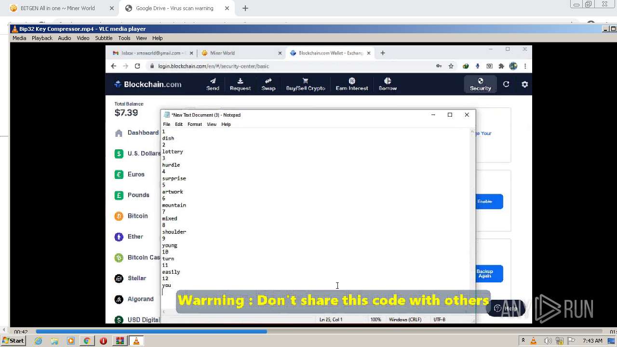617x347 pixels.
Task: Click the word mountain in Notepad
Action: [x=174, y=205]
